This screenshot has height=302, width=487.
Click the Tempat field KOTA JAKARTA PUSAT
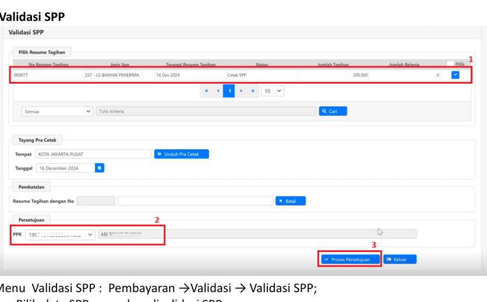coord(93,154)
